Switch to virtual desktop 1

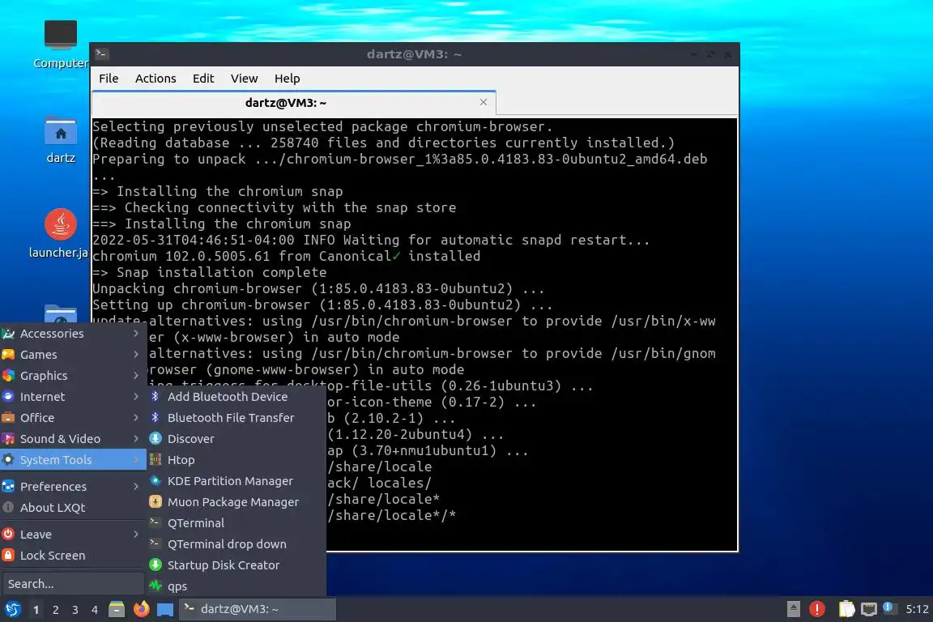[36, 610]
